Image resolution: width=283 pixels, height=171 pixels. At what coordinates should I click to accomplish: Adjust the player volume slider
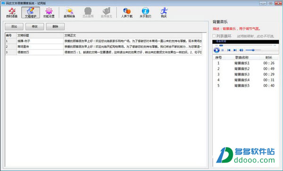(x=253, y=50)
